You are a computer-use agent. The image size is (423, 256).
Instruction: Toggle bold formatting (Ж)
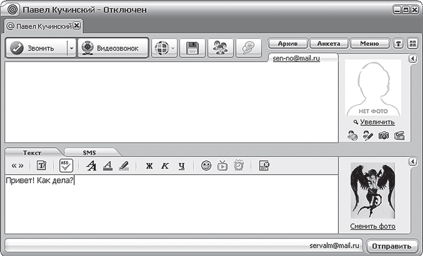tap(149, 166)
